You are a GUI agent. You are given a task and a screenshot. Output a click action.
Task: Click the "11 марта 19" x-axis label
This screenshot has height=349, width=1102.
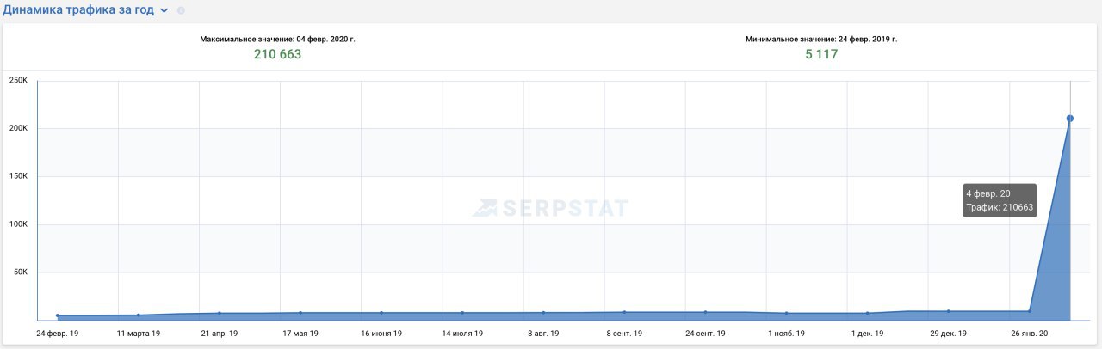click(139, 333)
